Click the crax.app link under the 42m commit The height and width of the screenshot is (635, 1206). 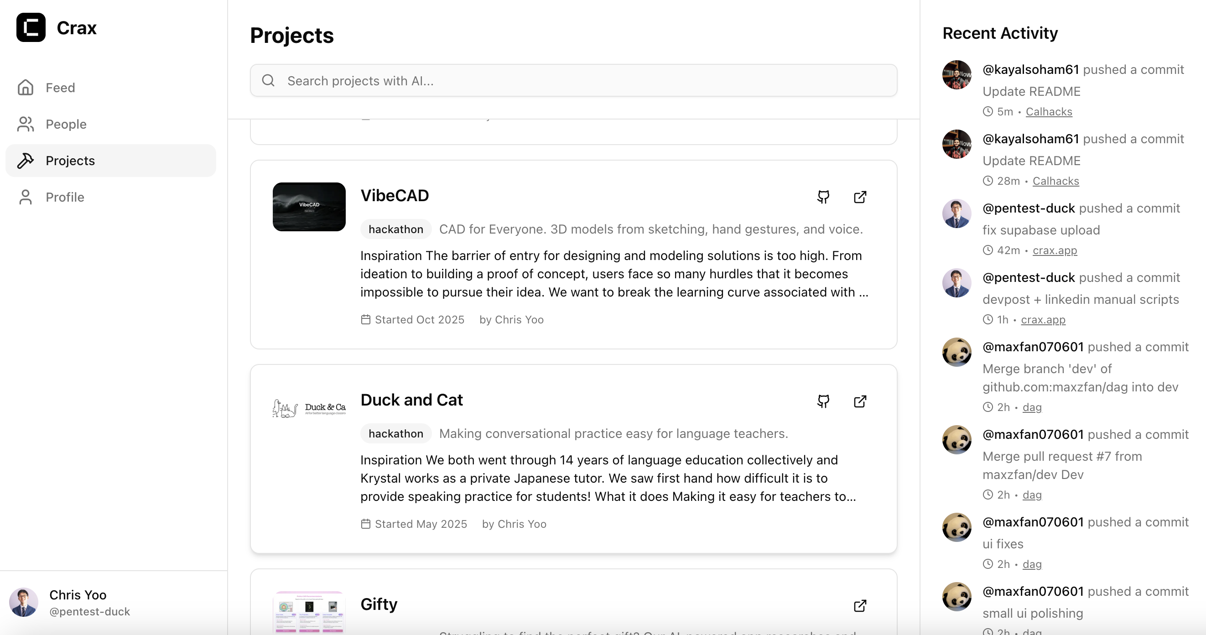(1054, 250)
